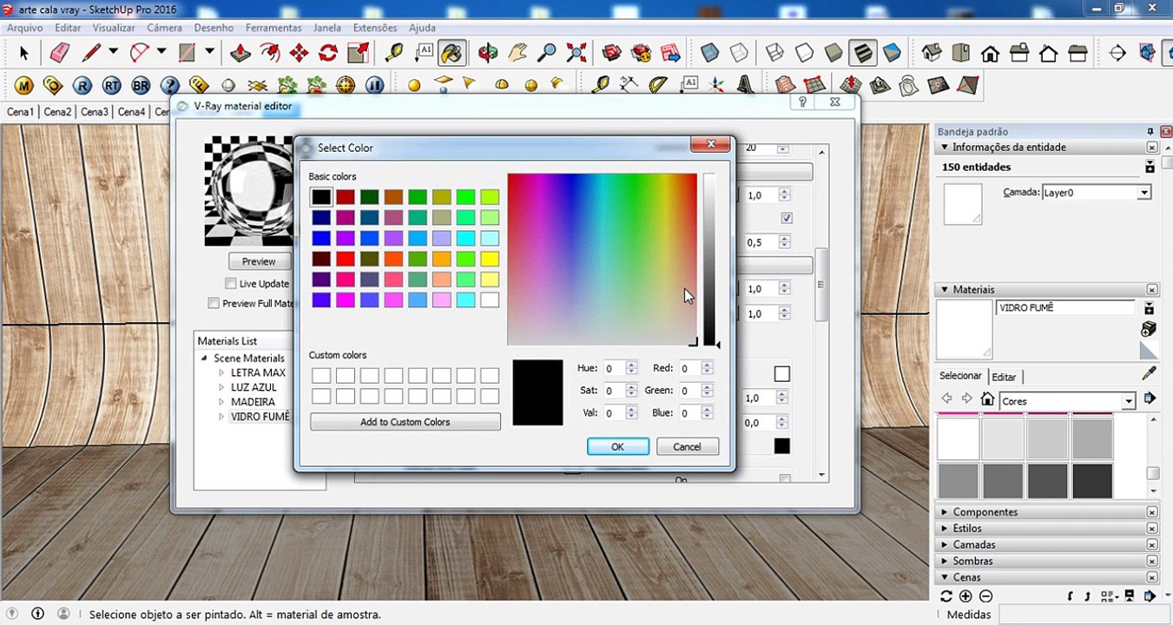Expand the LUZ AZUL material
The height and width of the screenshot is (625, 1173).
point(221,387)
